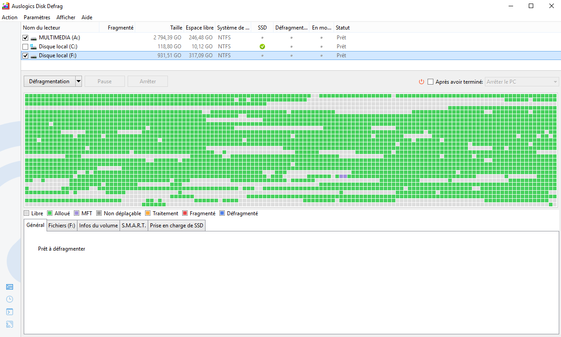Image resolution: width=561 pixels, height=337 pixels.
Task: Open the Défragmentation dropdown arrow
Action: pos(78,81)
